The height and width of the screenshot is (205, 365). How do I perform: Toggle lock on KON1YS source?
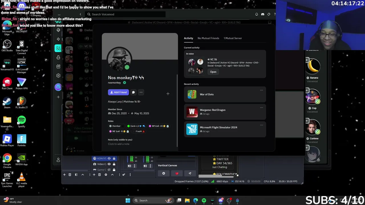(114, 159)
